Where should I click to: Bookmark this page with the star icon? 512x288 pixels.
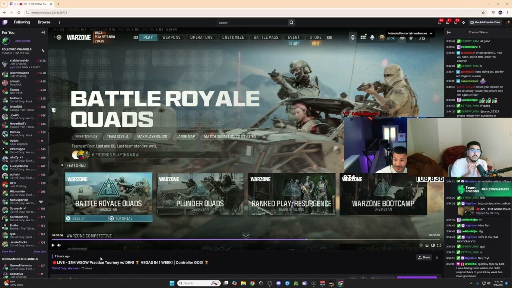click(x=483, y=12)
